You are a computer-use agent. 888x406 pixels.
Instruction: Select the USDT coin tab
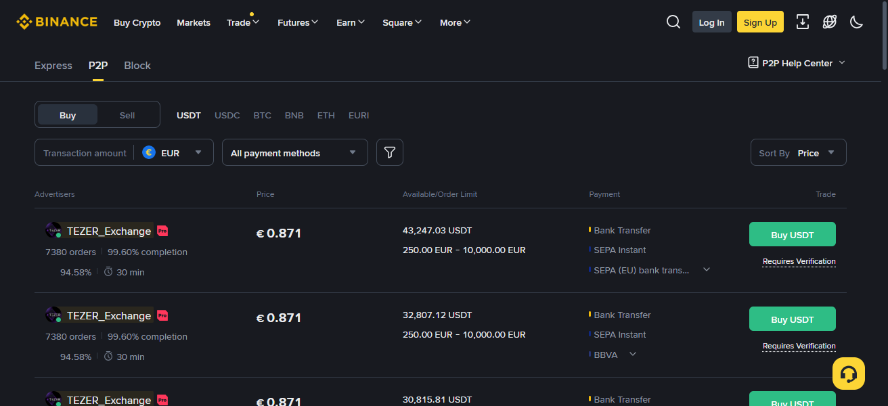(x=189, y=115)
